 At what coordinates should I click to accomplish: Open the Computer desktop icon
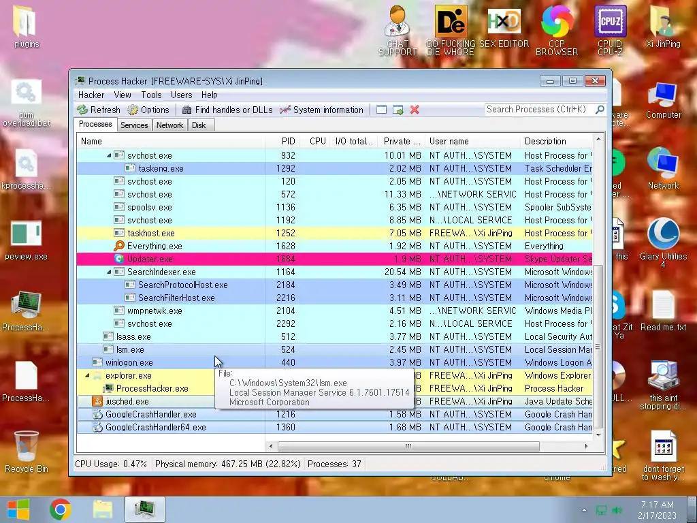click(x=663, y=101)
